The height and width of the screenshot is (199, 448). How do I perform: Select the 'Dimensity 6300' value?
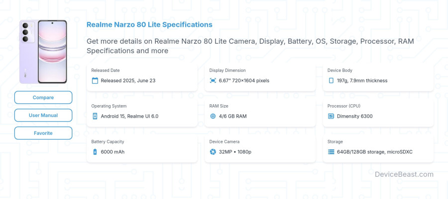coord(354,116)
